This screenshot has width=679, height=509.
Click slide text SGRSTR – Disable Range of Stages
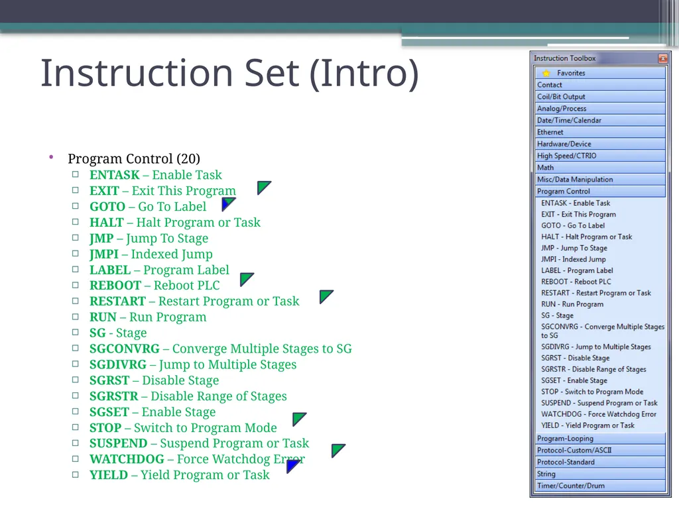tap(188, 396)
